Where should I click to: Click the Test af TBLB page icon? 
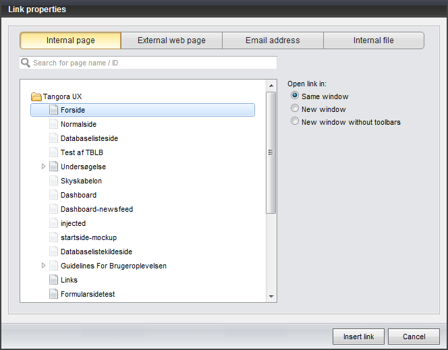53,152
